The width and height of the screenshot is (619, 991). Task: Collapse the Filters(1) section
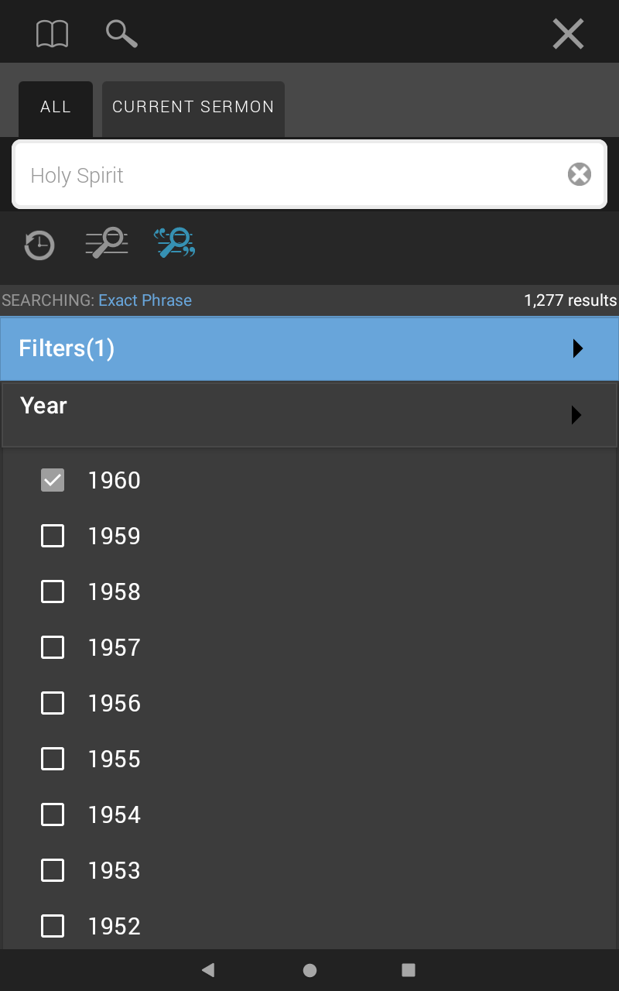pyautogui.click(x=309, y=348)
